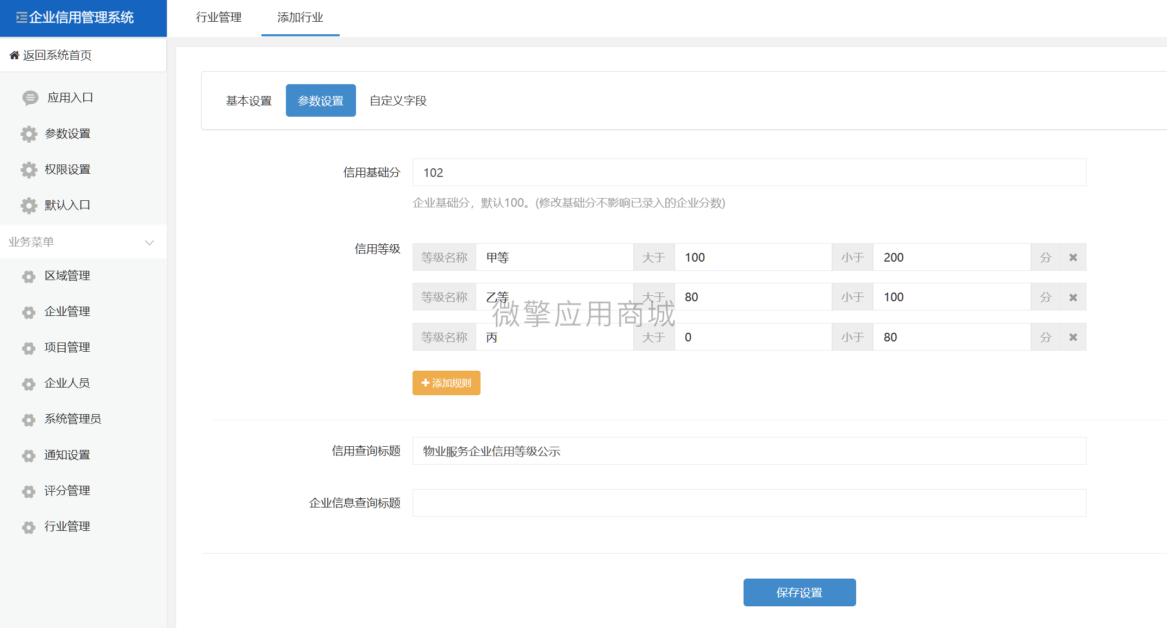Image resolution: width=1167 pixels, height=628 pixels.
Task: Click gear icon next to 项目管理
Action: click(x=29, y=348)
